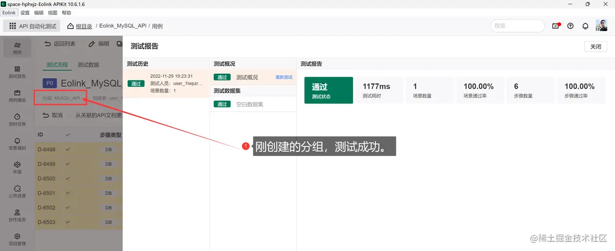Viewport: 615px width, 251px height.
Task: Switch to the 测试数据 tab
Action: click(88, 65)
